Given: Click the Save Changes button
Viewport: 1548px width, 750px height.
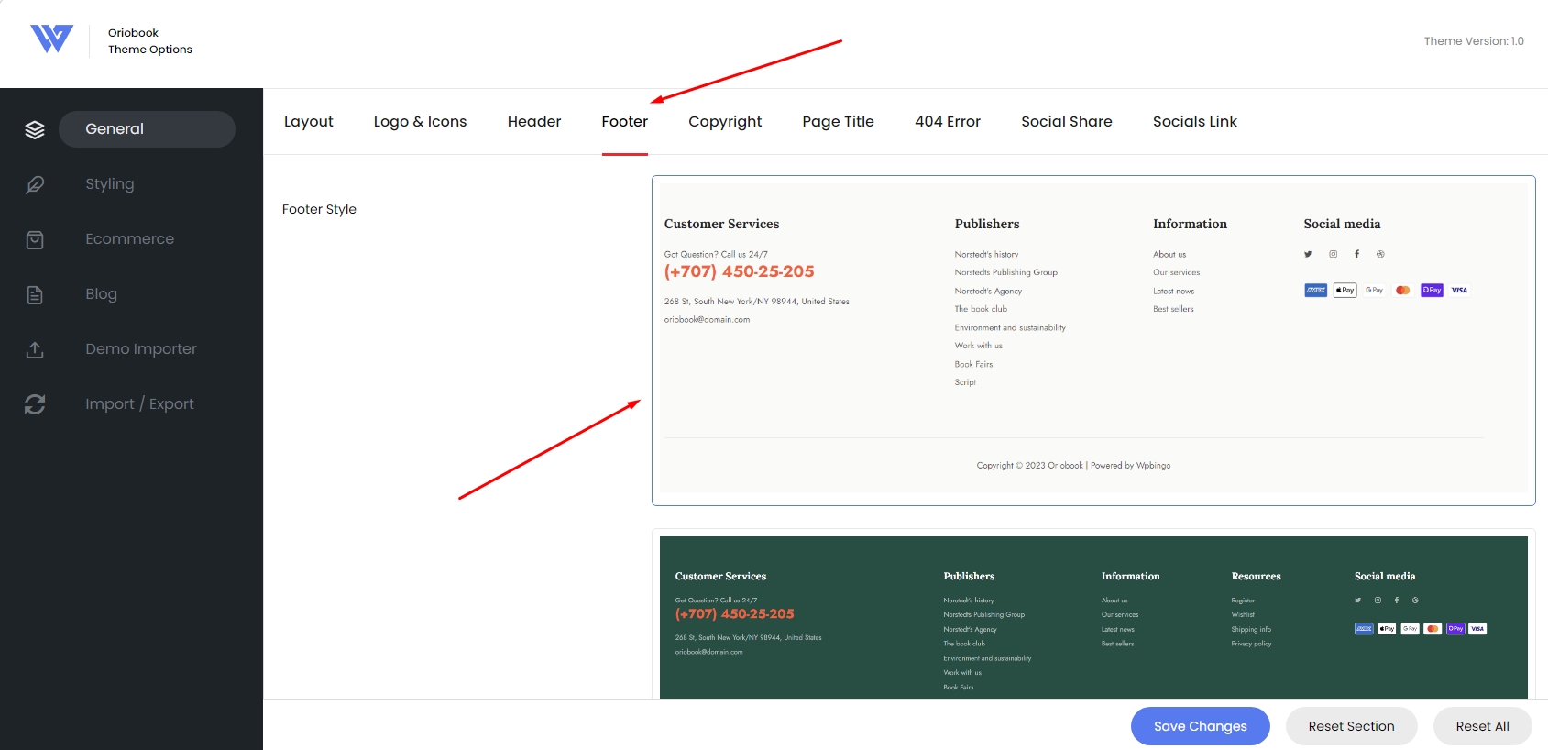Looking at the screenshot, I should click(1201, 726).
